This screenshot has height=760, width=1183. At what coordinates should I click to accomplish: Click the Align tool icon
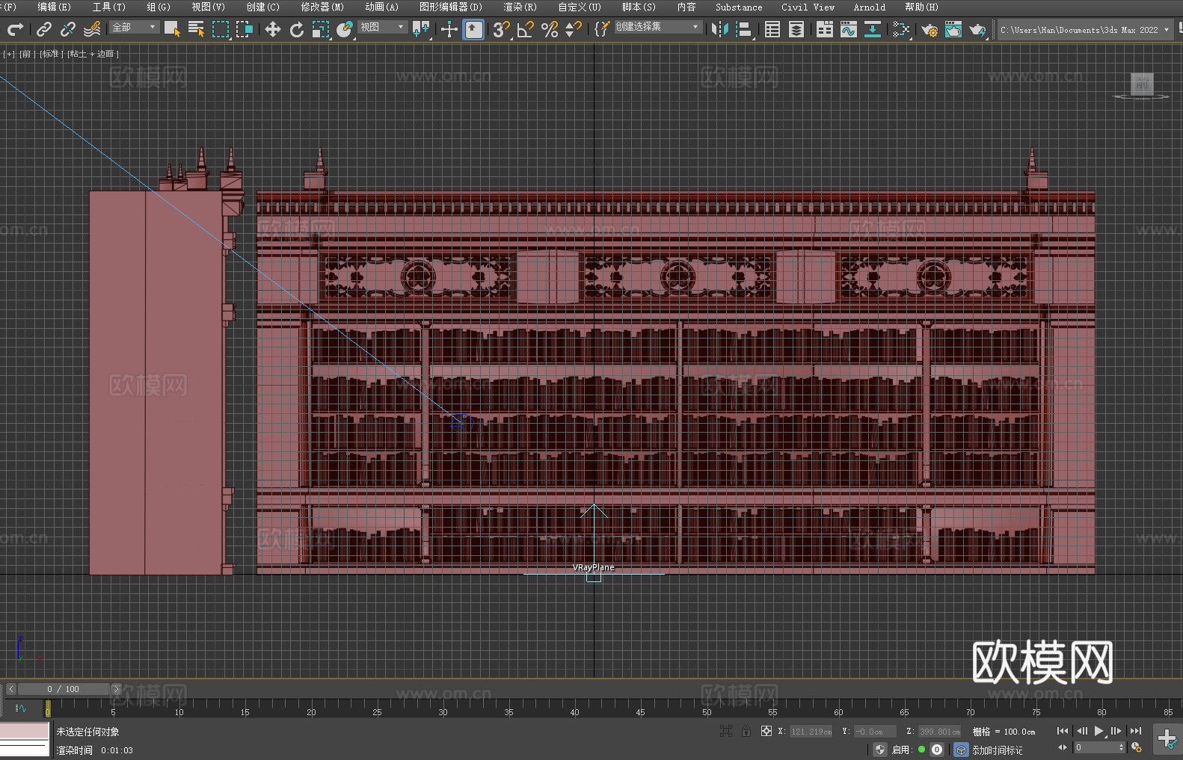tap(744, 29)
